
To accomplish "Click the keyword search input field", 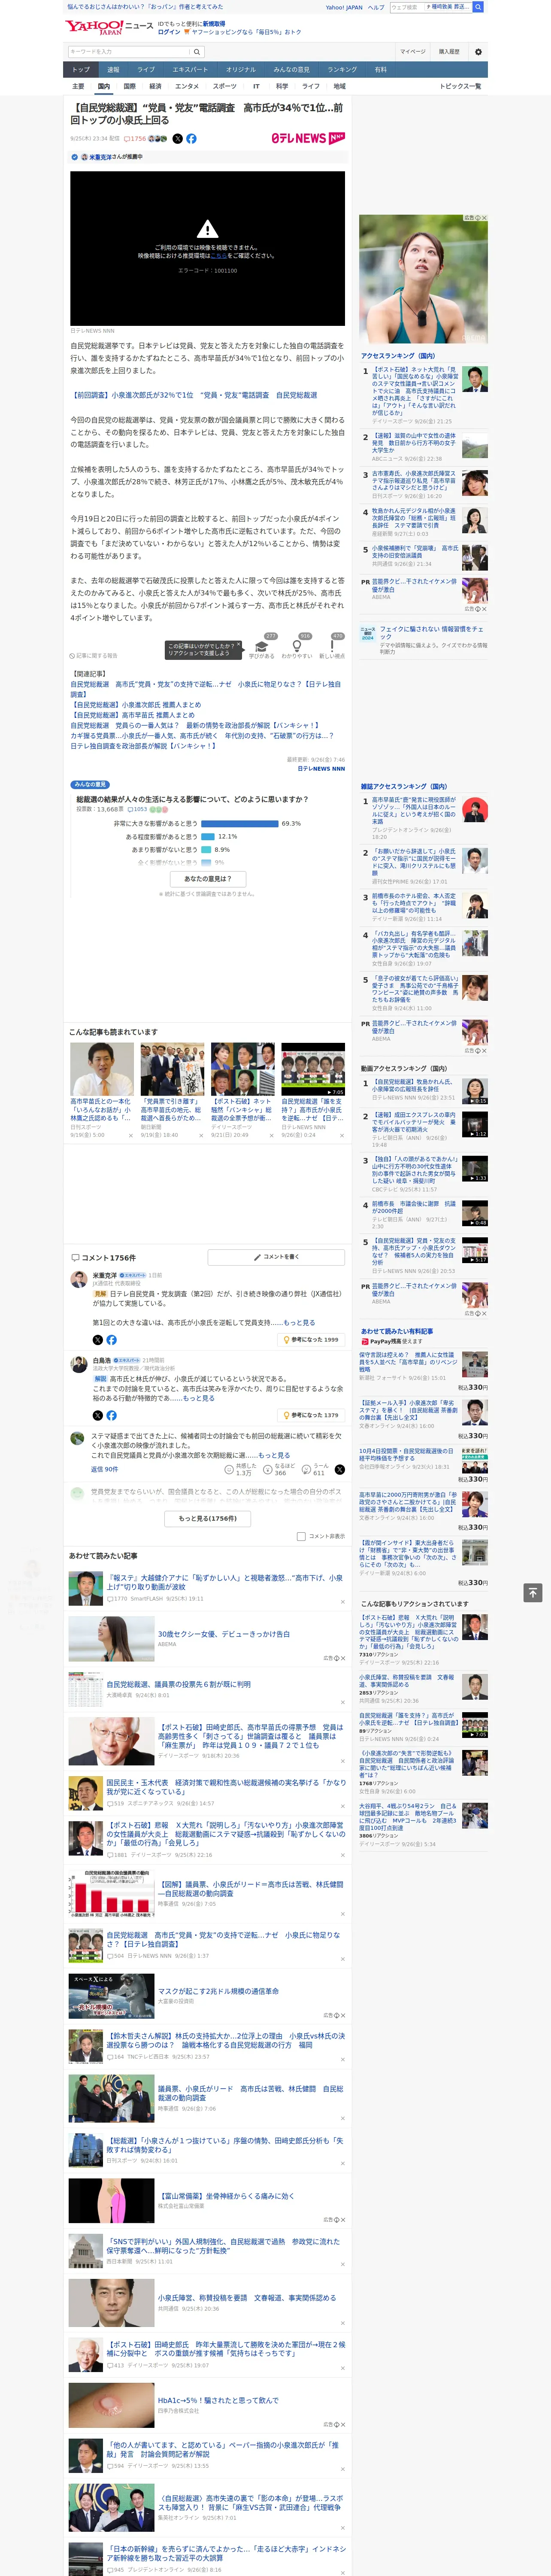I will (x=129, y=52).
